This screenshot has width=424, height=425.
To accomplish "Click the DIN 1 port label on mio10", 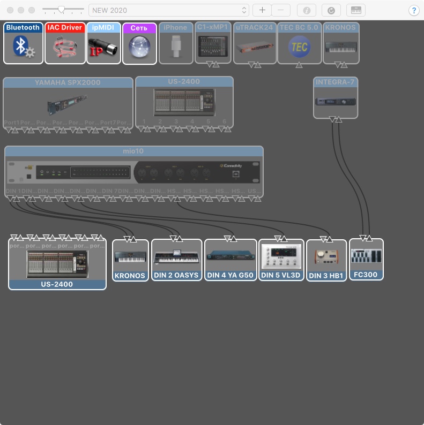I will pos(13,191).
